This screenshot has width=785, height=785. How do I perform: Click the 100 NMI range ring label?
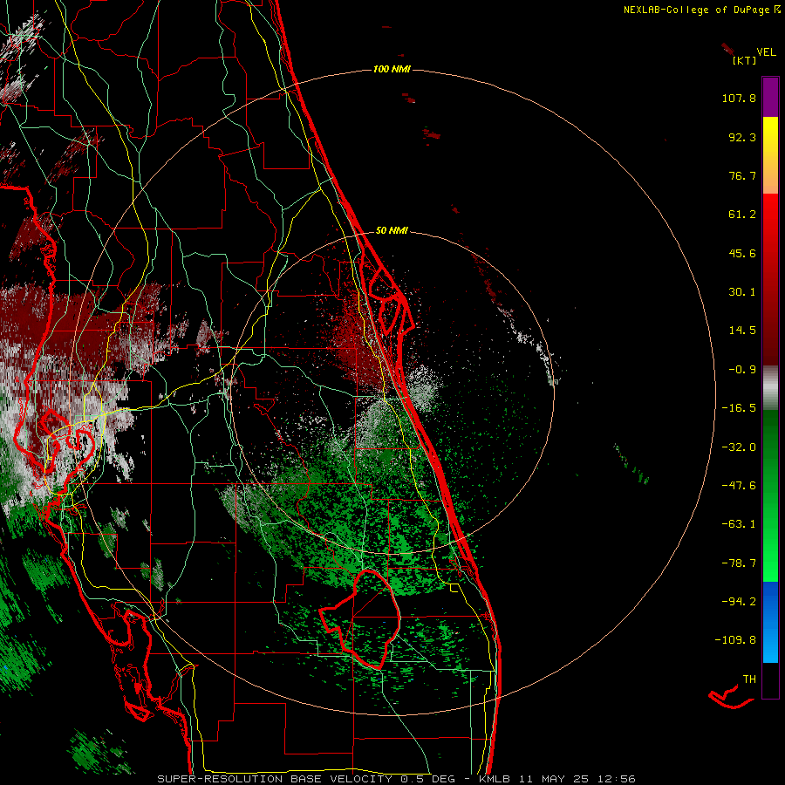[392, 69]
